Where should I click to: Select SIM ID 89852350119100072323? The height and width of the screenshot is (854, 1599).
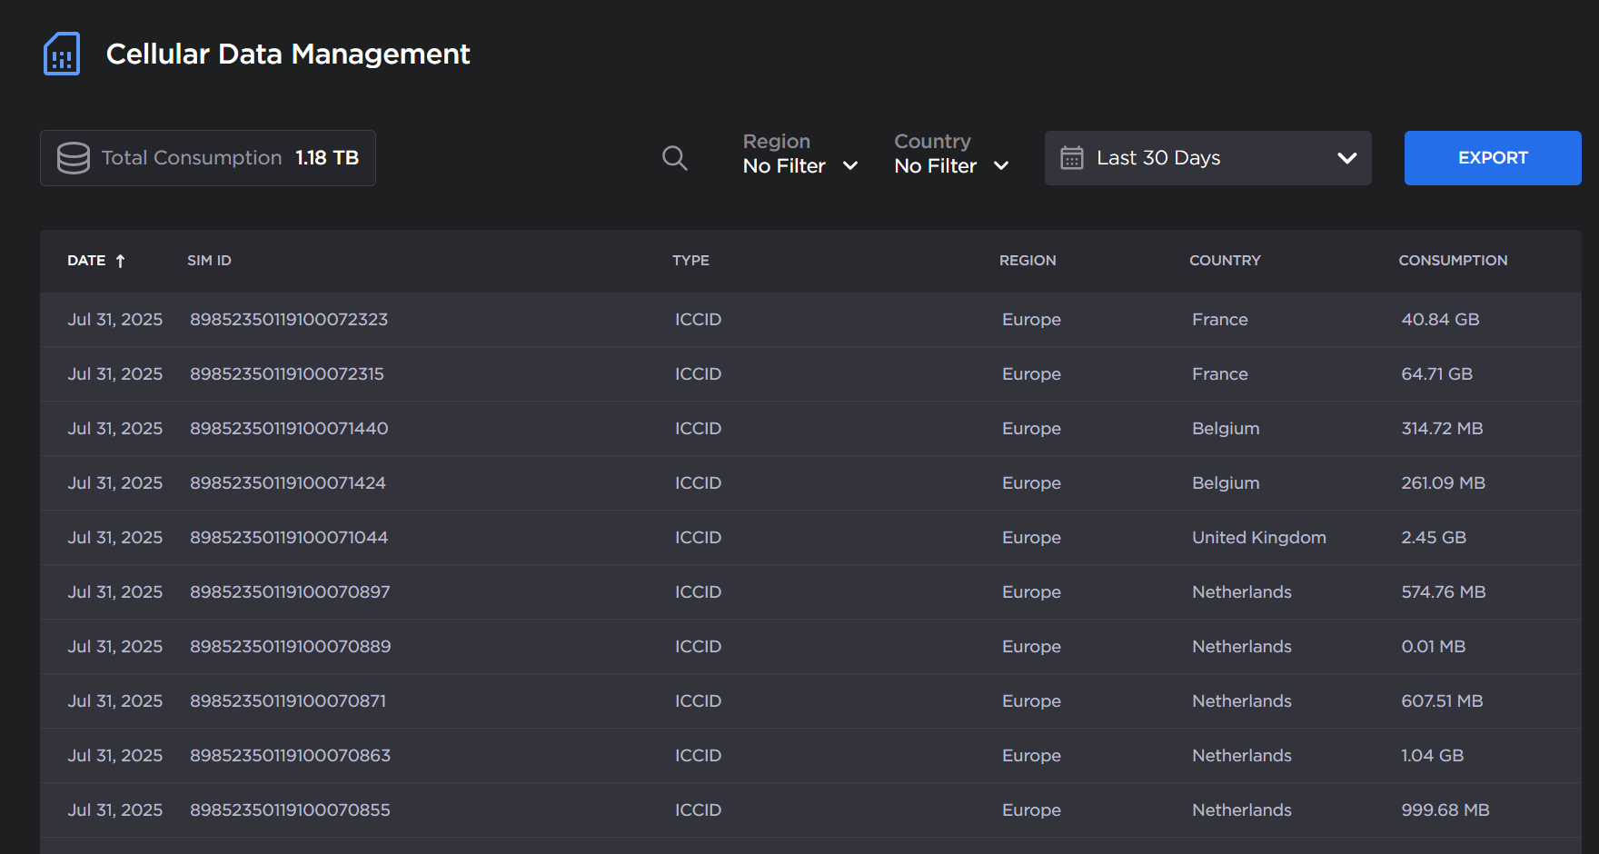[289, 320]
